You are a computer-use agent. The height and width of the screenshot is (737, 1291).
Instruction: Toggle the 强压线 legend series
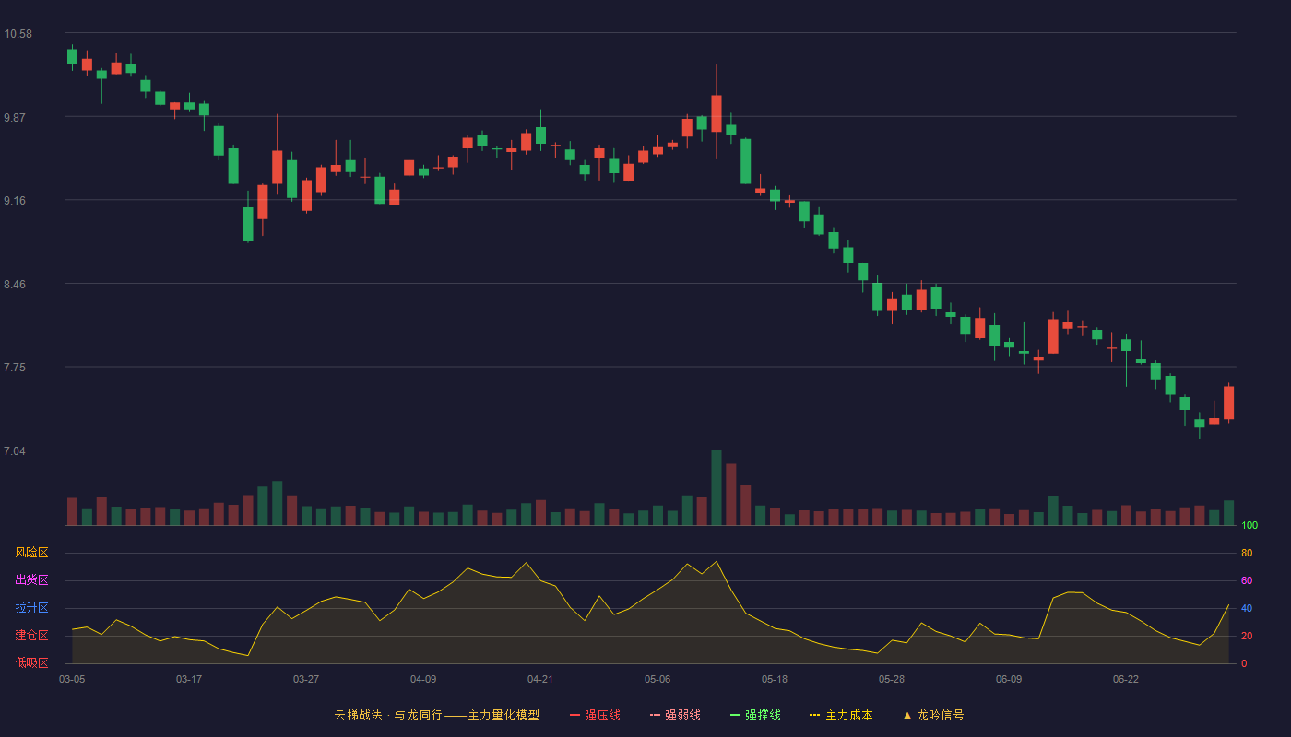(595, 715)
